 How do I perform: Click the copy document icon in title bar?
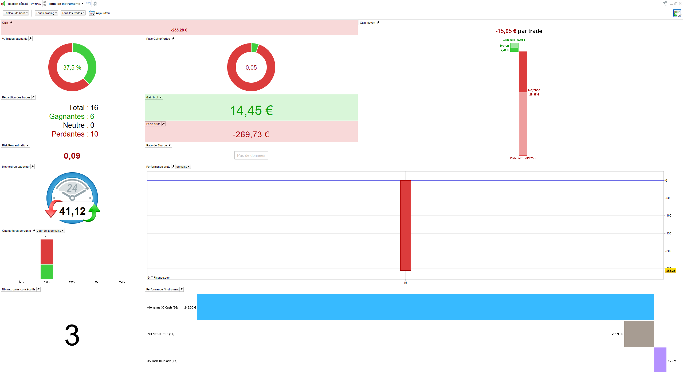pos(95,4)
